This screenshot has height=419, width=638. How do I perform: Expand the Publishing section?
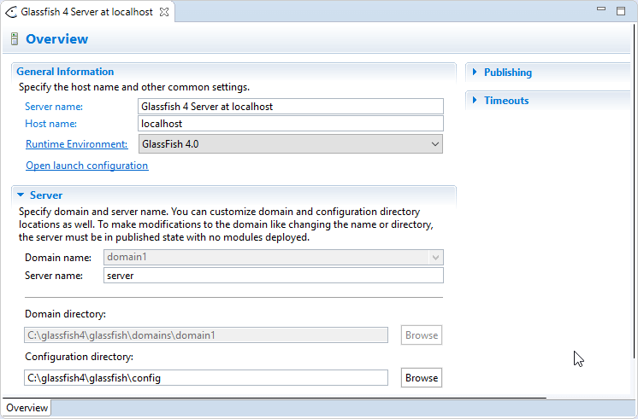475,73
